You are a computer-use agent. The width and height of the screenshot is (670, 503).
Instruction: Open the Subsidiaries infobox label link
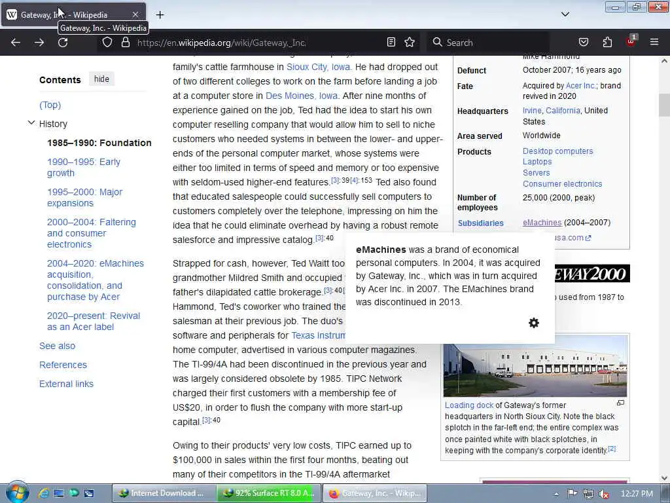[481, 223]
